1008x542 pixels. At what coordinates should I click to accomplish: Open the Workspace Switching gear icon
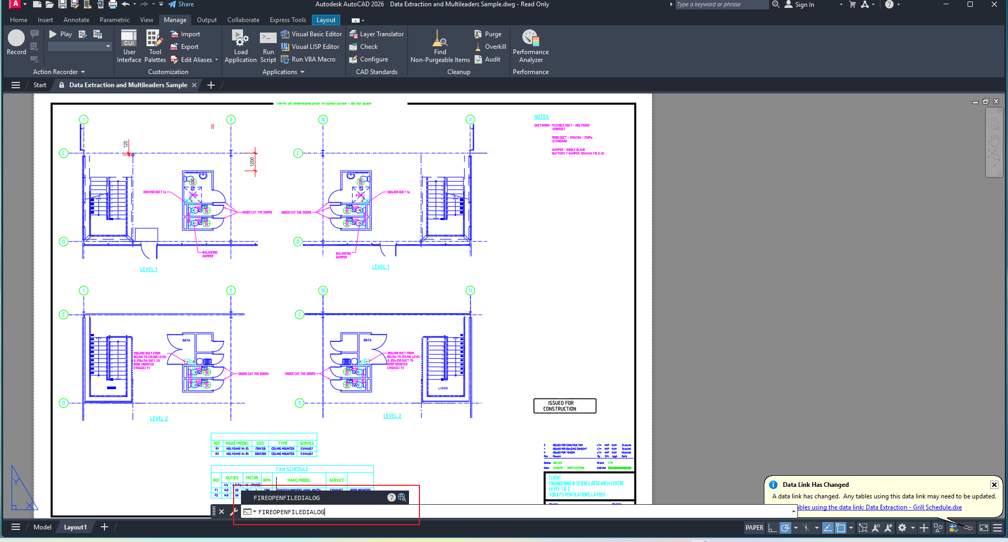coord(902,528)
